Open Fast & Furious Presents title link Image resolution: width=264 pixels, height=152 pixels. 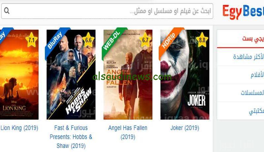click(x=71, y=137)
